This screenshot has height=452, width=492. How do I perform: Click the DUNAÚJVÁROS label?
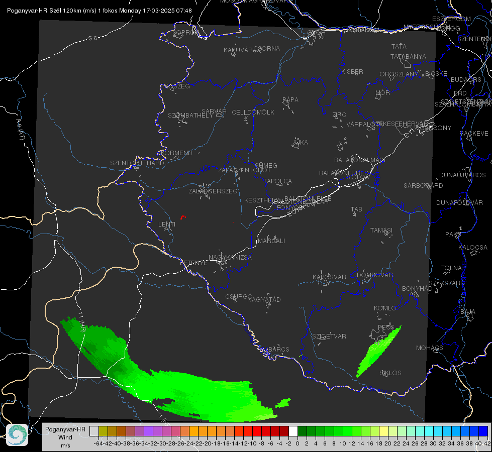[462, 175]
